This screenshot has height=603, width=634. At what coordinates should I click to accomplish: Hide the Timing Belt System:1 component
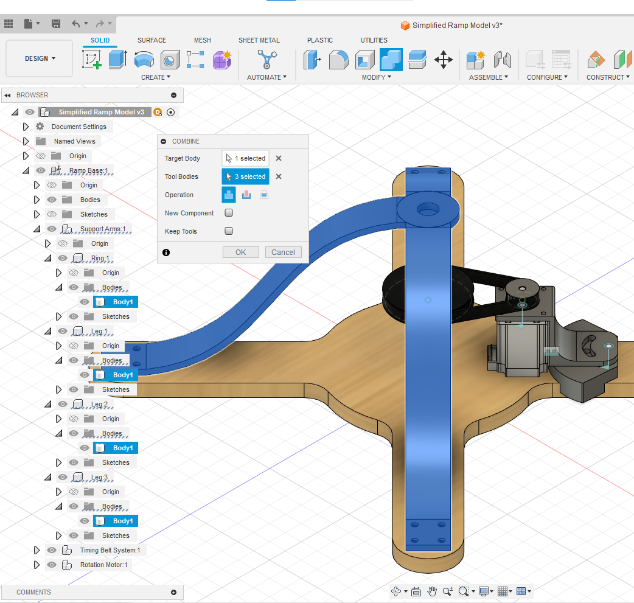point(52,550)
